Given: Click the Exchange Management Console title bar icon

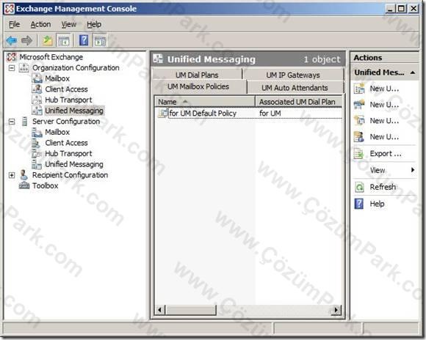Looking at the screenshot, I should [10, 9].
